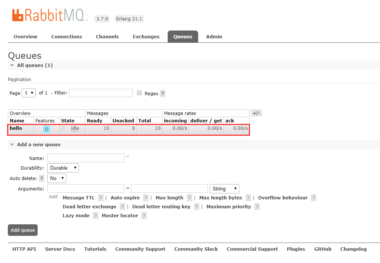Image resolution: width=380 pixels, height=263 pixels.
Task: Click the Lazy mode shortcut
Action: [76, 216]
